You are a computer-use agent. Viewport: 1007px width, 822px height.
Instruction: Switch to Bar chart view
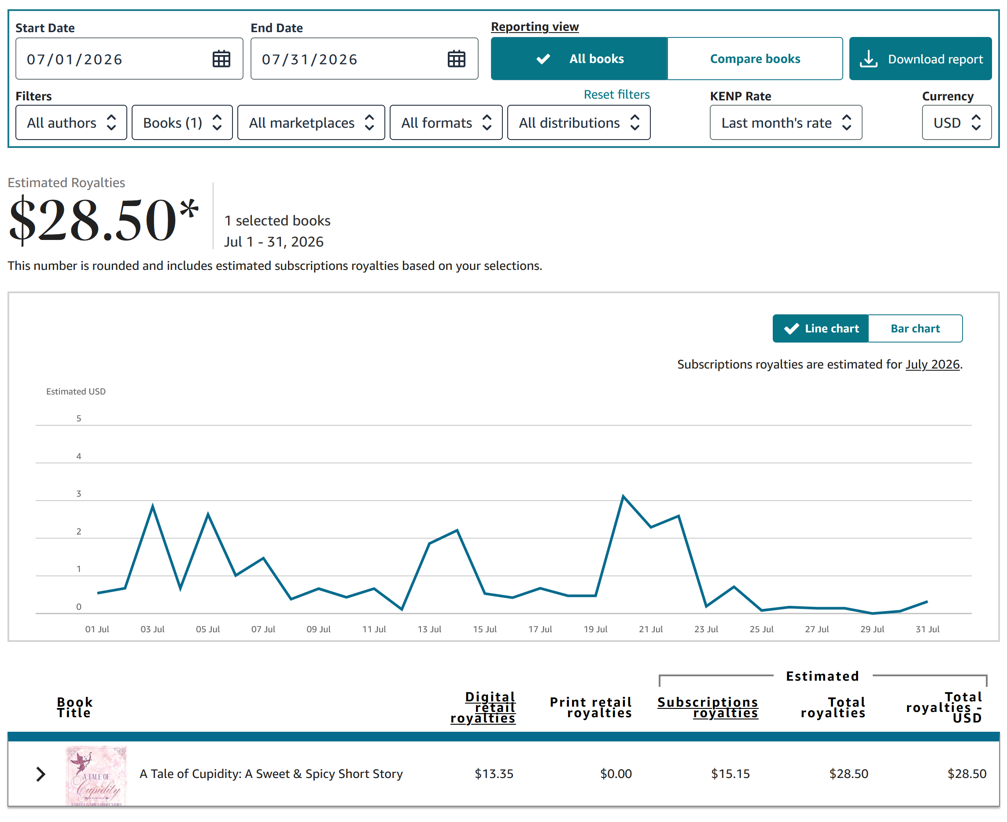pyautogui.click(x=915, y=328)
